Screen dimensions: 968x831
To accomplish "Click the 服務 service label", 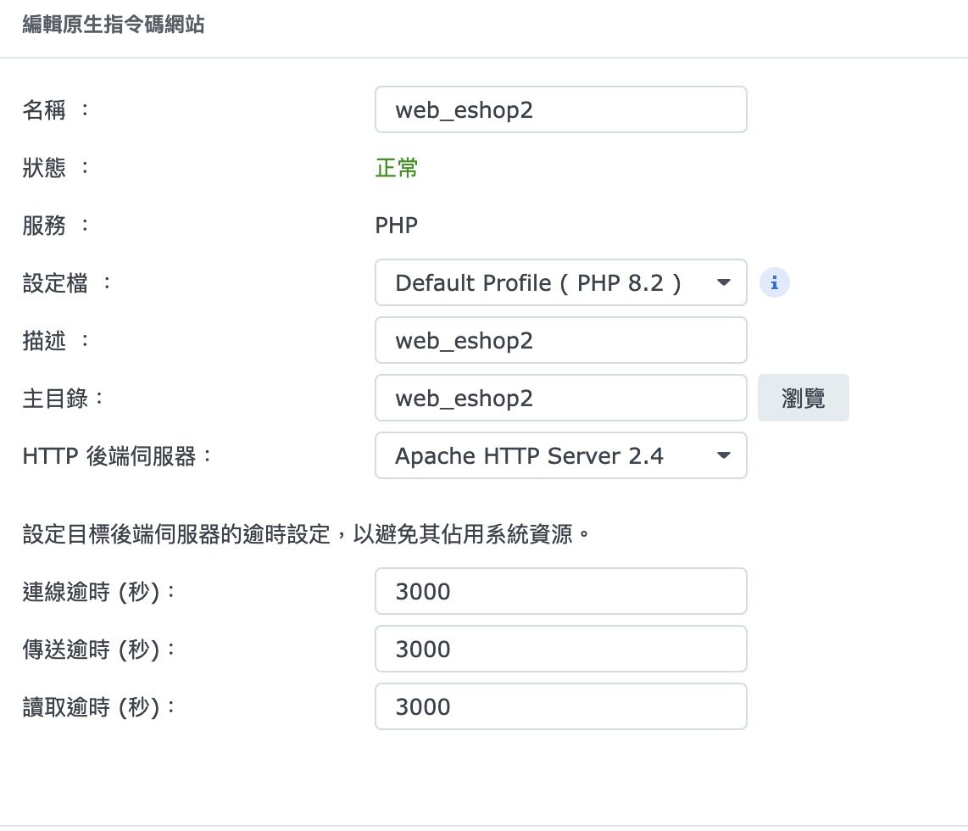I will (46, 226).
